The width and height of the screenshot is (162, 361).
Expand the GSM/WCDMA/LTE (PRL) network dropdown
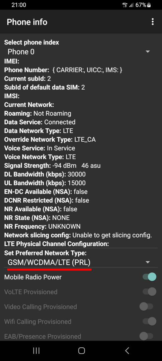(x=81, y=262)
